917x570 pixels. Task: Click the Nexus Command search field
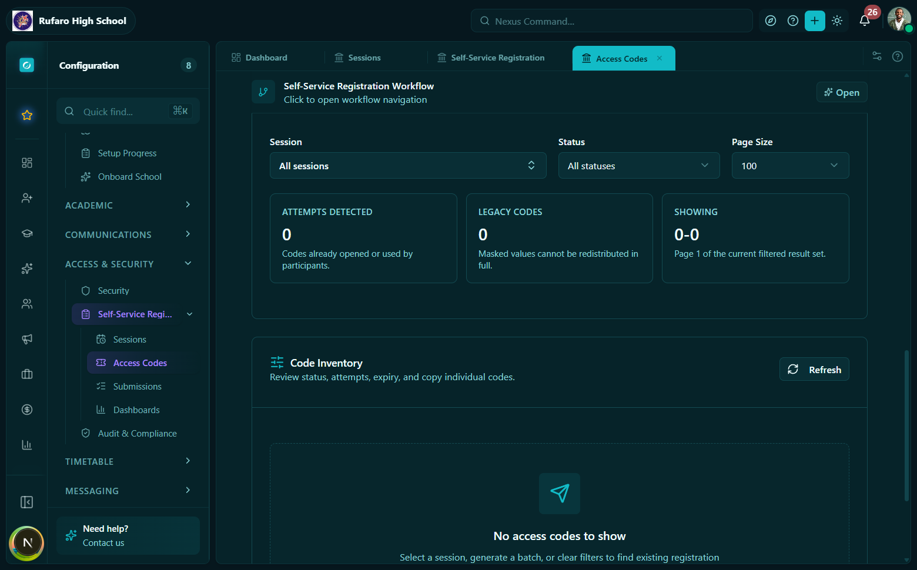point(611,21)
